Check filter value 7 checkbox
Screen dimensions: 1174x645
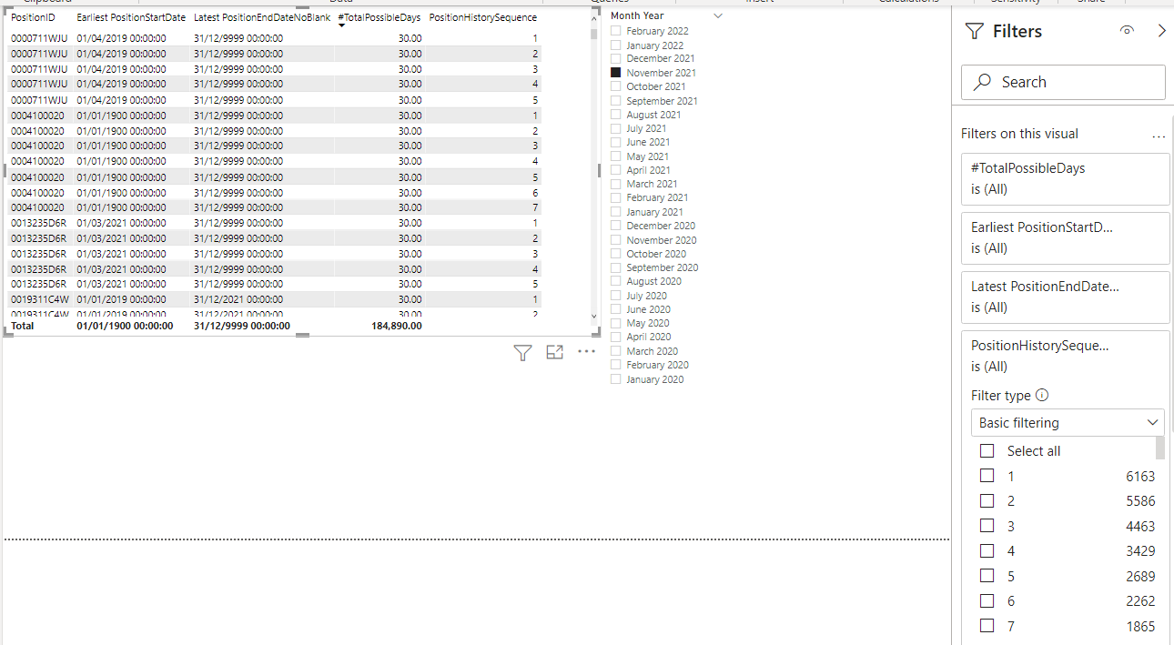[987, 626]
